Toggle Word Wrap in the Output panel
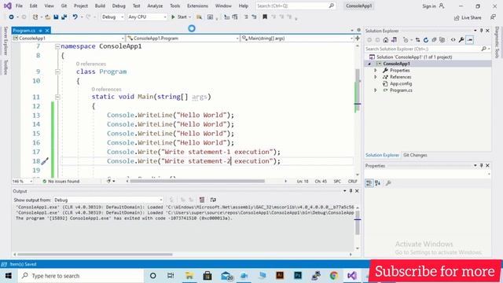This screenshot has height=283, width=503. [213, 200]
